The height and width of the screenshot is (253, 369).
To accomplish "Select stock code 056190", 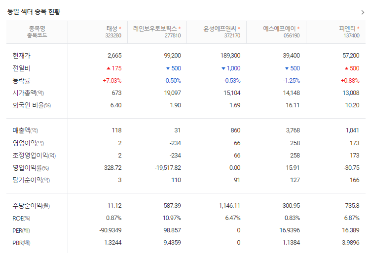I will [x=292, y=35].
